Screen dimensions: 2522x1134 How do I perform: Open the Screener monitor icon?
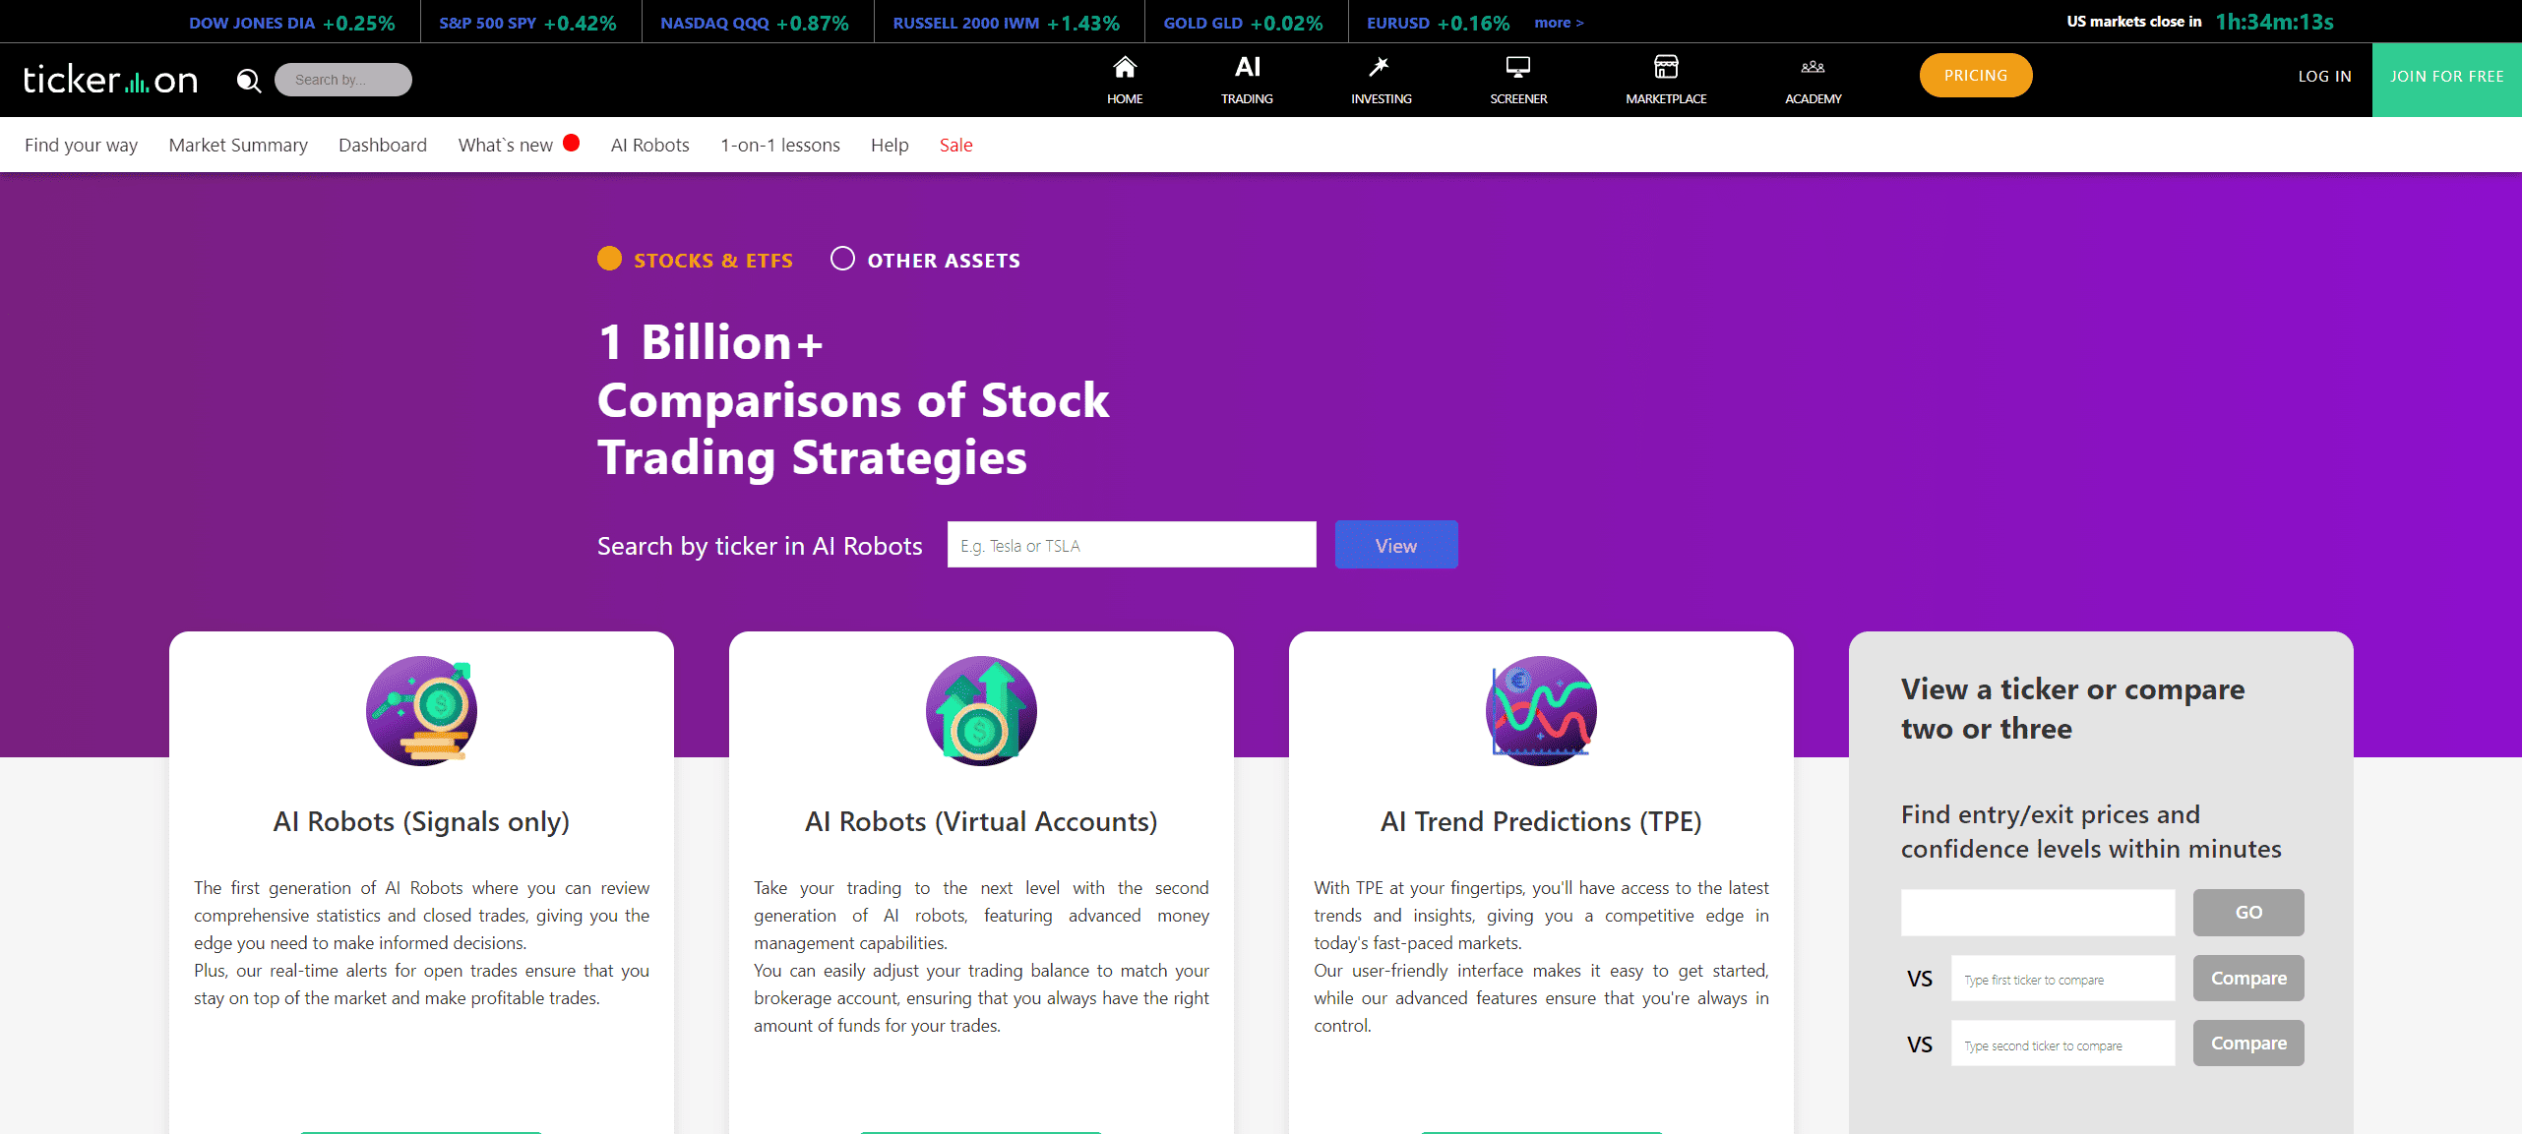1517,68
